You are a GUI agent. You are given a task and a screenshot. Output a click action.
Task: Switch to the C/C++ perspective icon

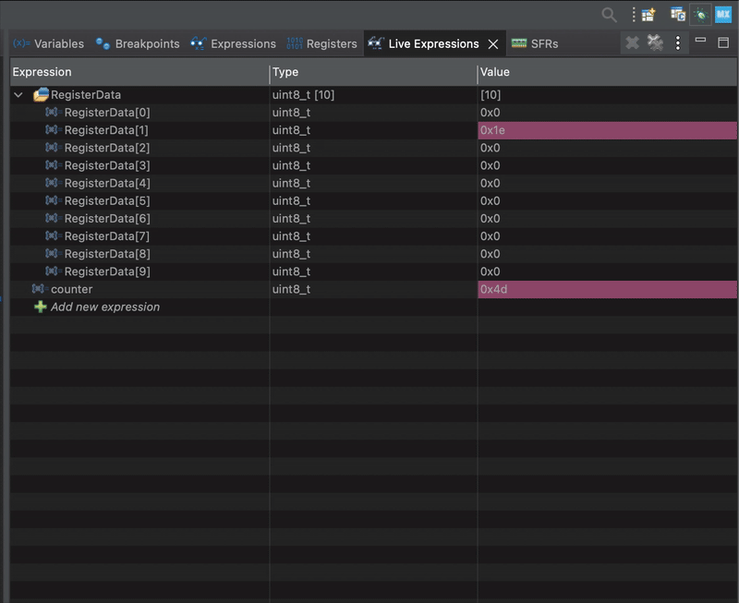coord(678,15)
